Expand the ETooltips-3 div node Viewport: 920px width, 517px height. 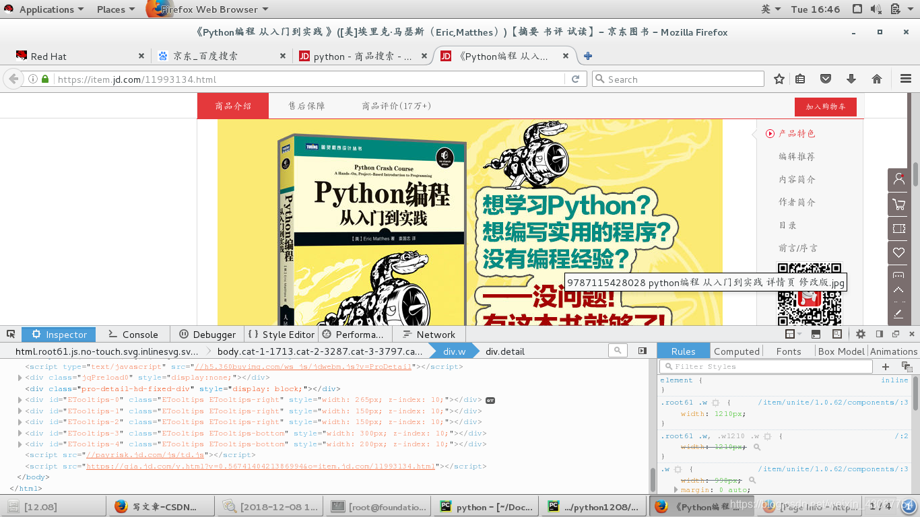point(20,433)
